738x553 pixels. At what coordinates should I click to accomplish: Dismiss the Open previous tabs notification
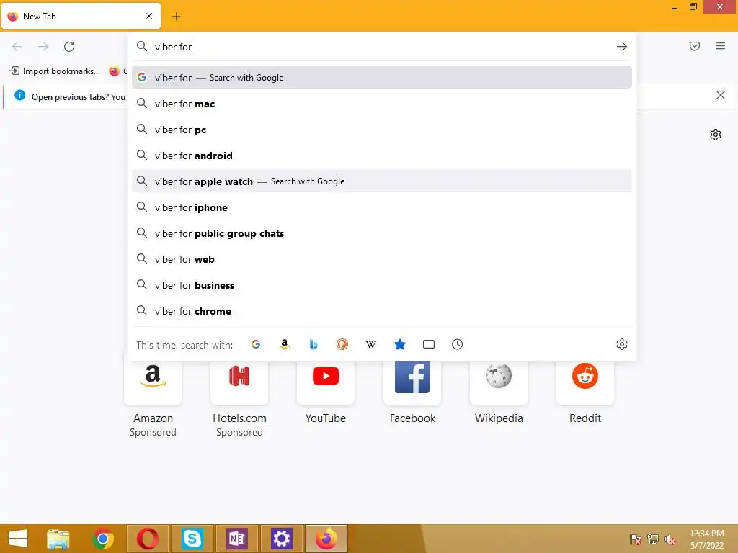point(721,96)
